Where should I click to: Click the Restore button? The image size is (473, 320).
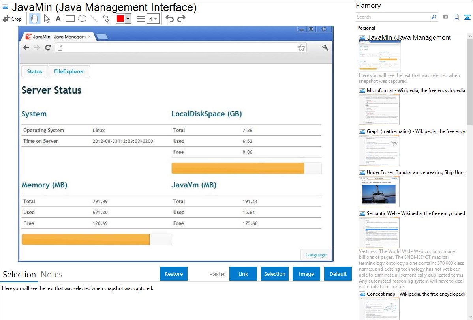(x=174, y=274)
